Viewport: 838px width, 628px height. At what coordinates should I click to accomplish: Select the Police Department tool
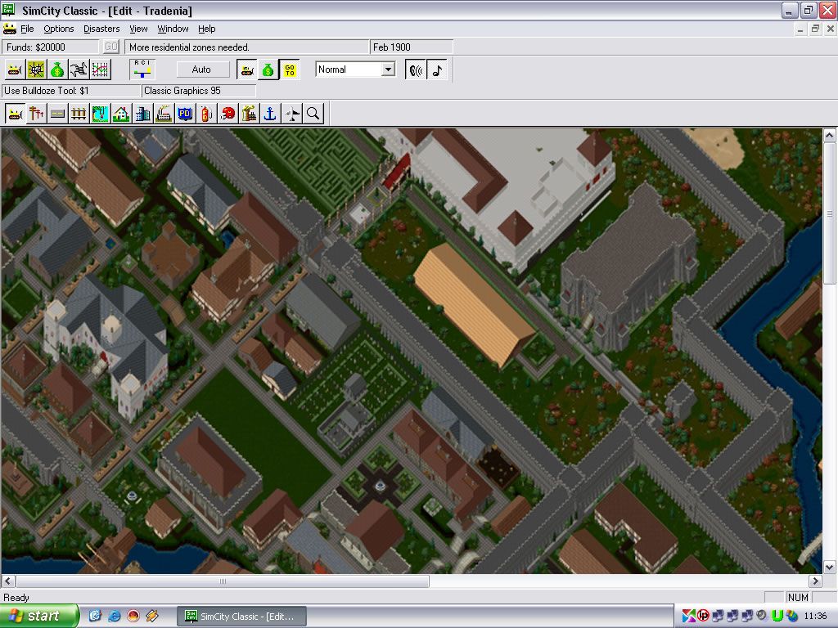[185, 114]
